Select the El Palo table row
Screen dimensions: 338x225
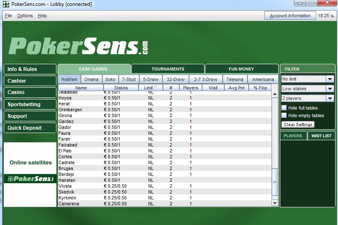click(x=165, y=151)
